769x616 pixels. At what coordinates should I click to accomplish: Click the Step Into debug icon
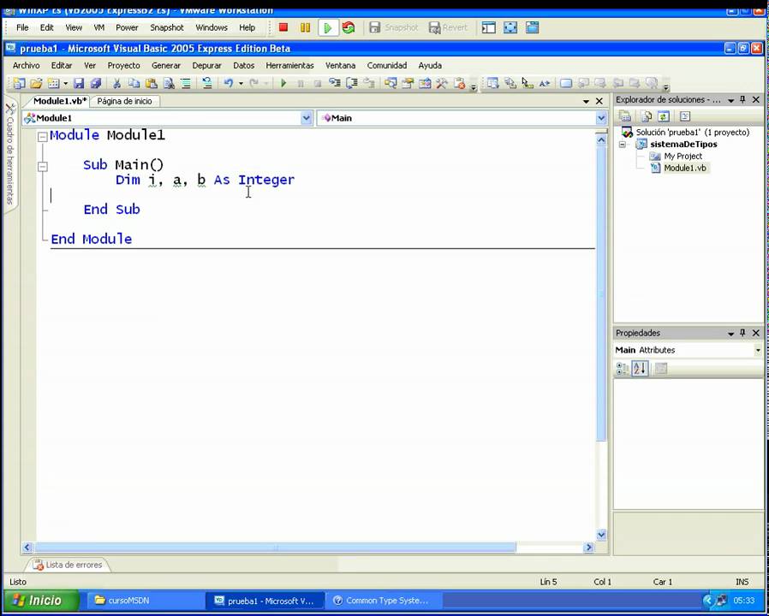335,83
